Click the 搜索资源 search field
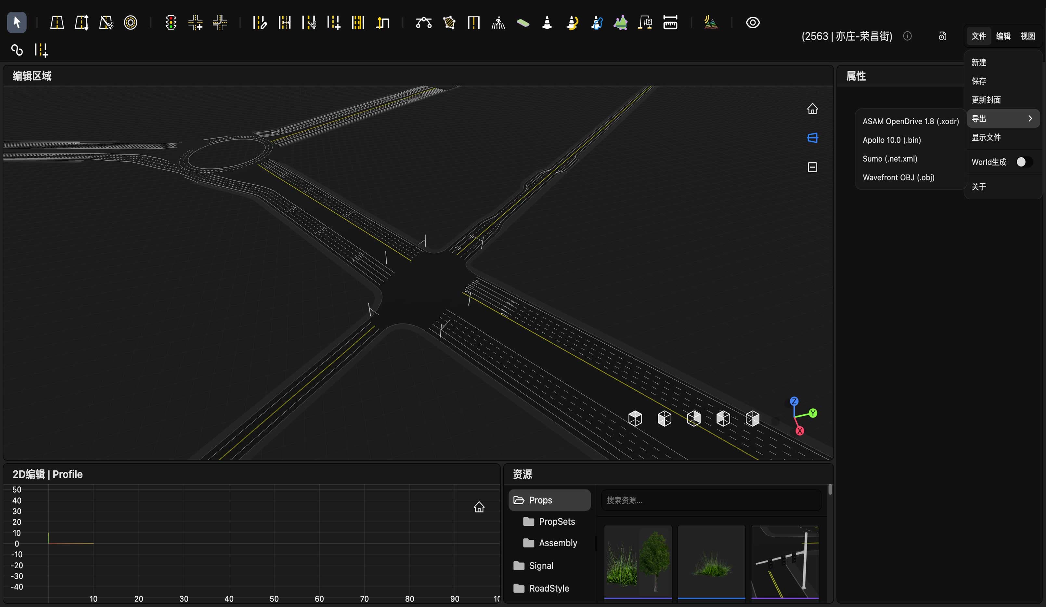This screenshot has width=1046, height=607. 711,500
